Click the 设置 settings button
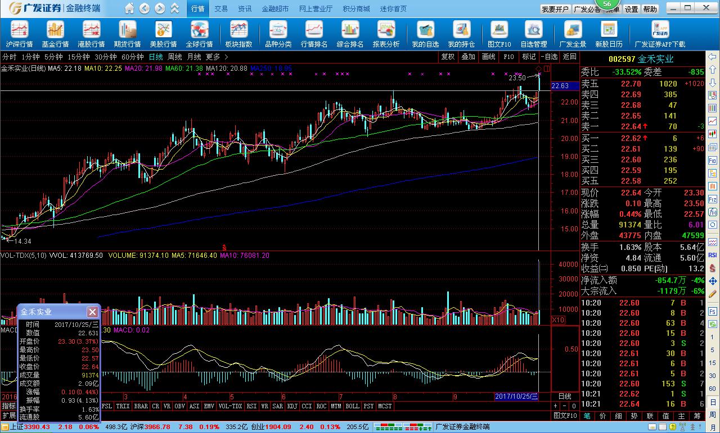Screen dimensions: 720x433 click(x=632, y=9)
